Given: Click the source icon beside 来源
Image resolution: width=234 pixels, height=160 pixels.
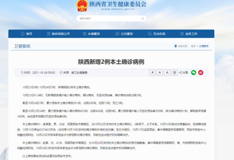Looking at the screenshot, I should (61, 72).
